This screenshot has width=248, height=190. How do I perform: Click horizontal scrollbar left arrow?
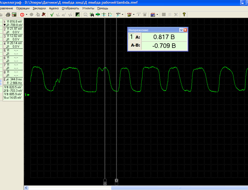(x=26, y=188)
